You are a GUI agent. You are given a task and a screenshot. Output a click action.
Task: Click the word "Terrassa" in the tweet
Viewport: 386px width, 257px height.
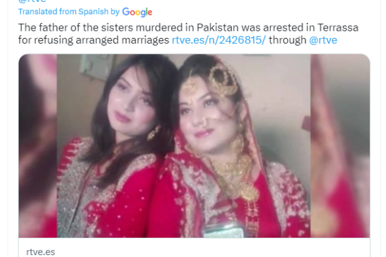click(338, 28)
